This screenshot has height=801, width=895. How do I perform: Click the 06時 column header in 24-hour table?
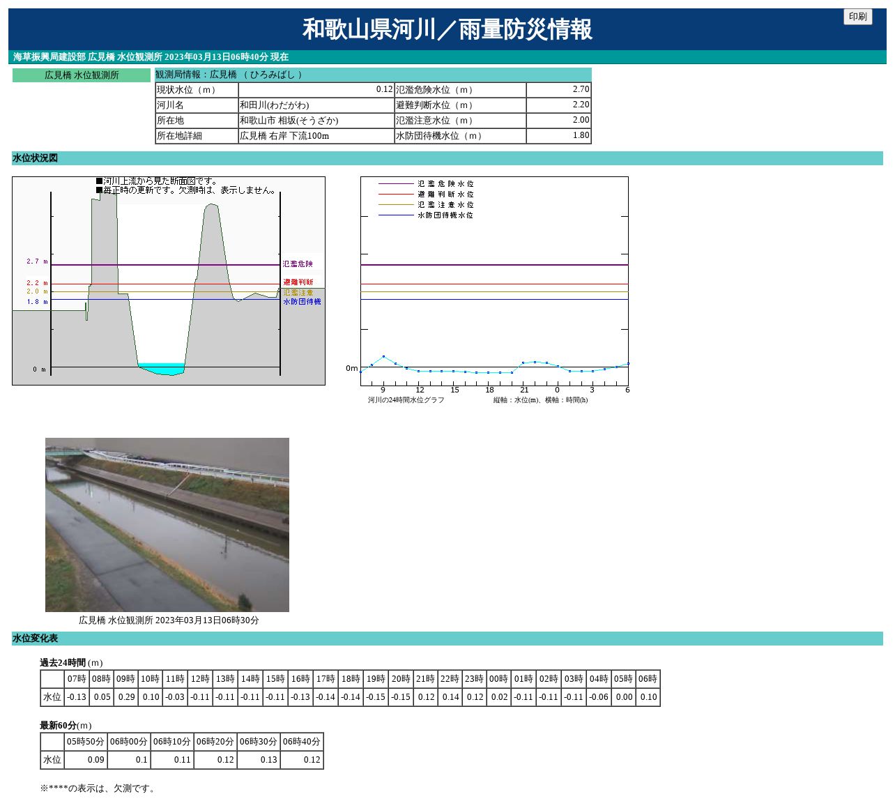tap(648, 679)
